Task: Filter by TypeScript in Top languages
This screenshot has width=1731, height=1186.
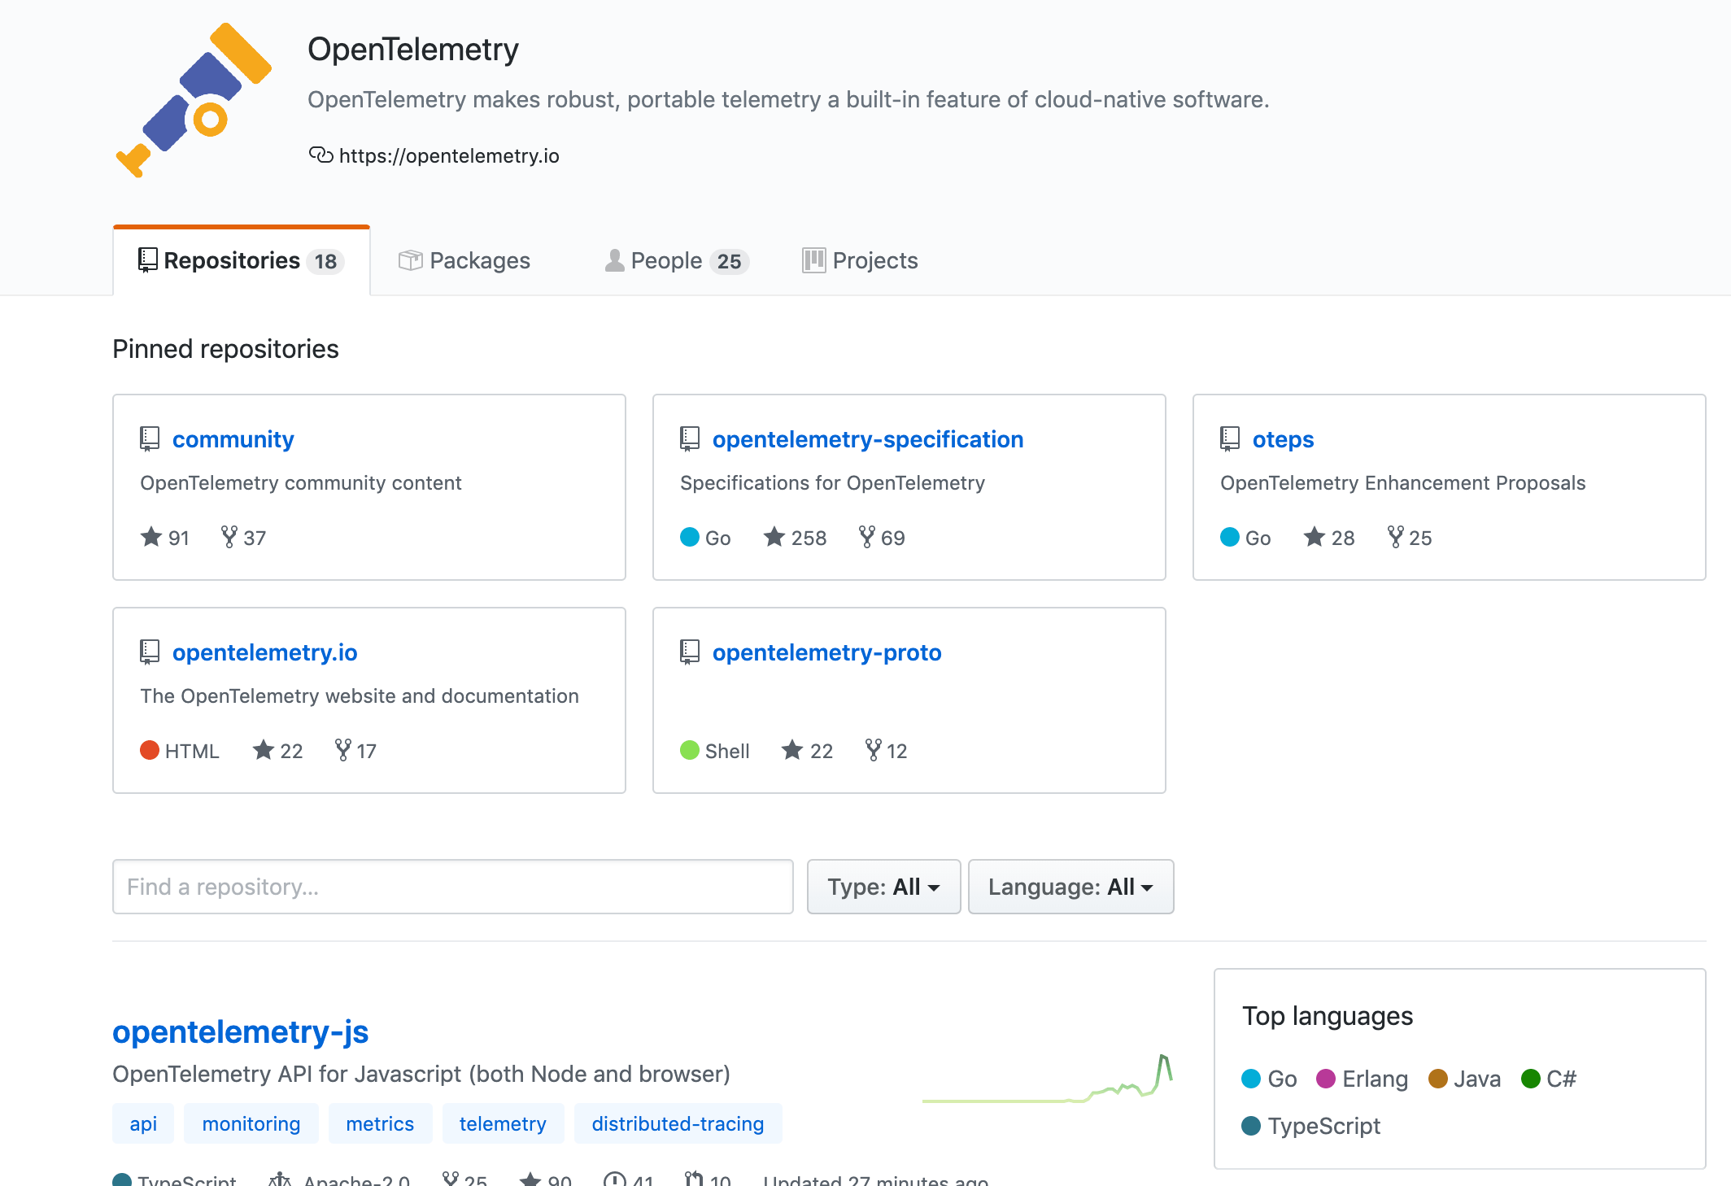Action: [1311, 1126]
